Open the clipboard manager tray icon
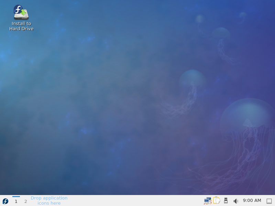The height and width of the screenshot is (206, 275). pos(217,201)
